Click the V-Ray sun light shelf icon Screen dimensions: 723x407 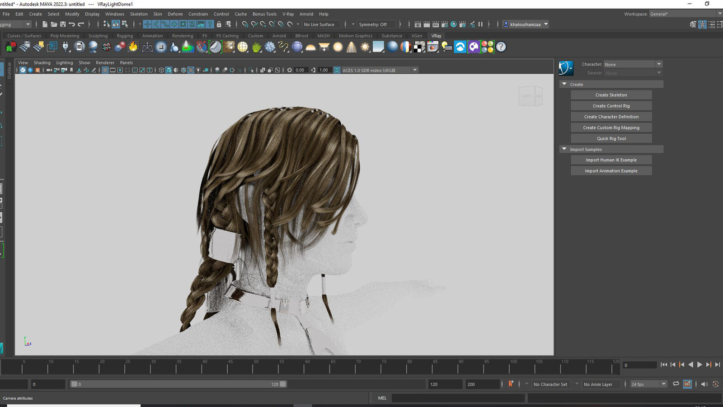[365, 47]
